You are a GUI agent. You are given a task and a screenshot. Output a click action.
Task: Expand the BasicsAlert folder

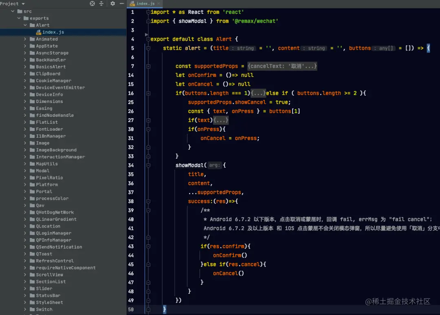coord(25,67)
